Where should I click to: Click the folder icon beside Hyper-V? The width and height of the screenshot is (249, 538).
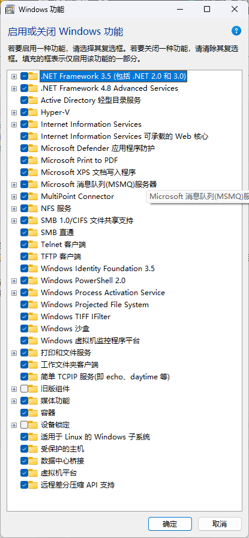click(33, 112)
